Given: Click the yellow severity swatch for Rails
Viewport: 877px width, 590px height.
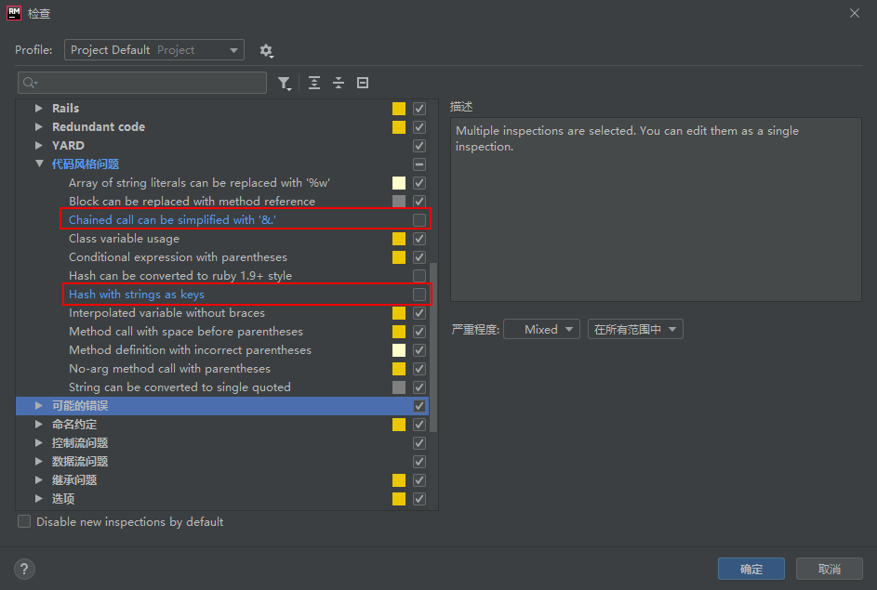Looking at the screenshot, I should [399, 109].
